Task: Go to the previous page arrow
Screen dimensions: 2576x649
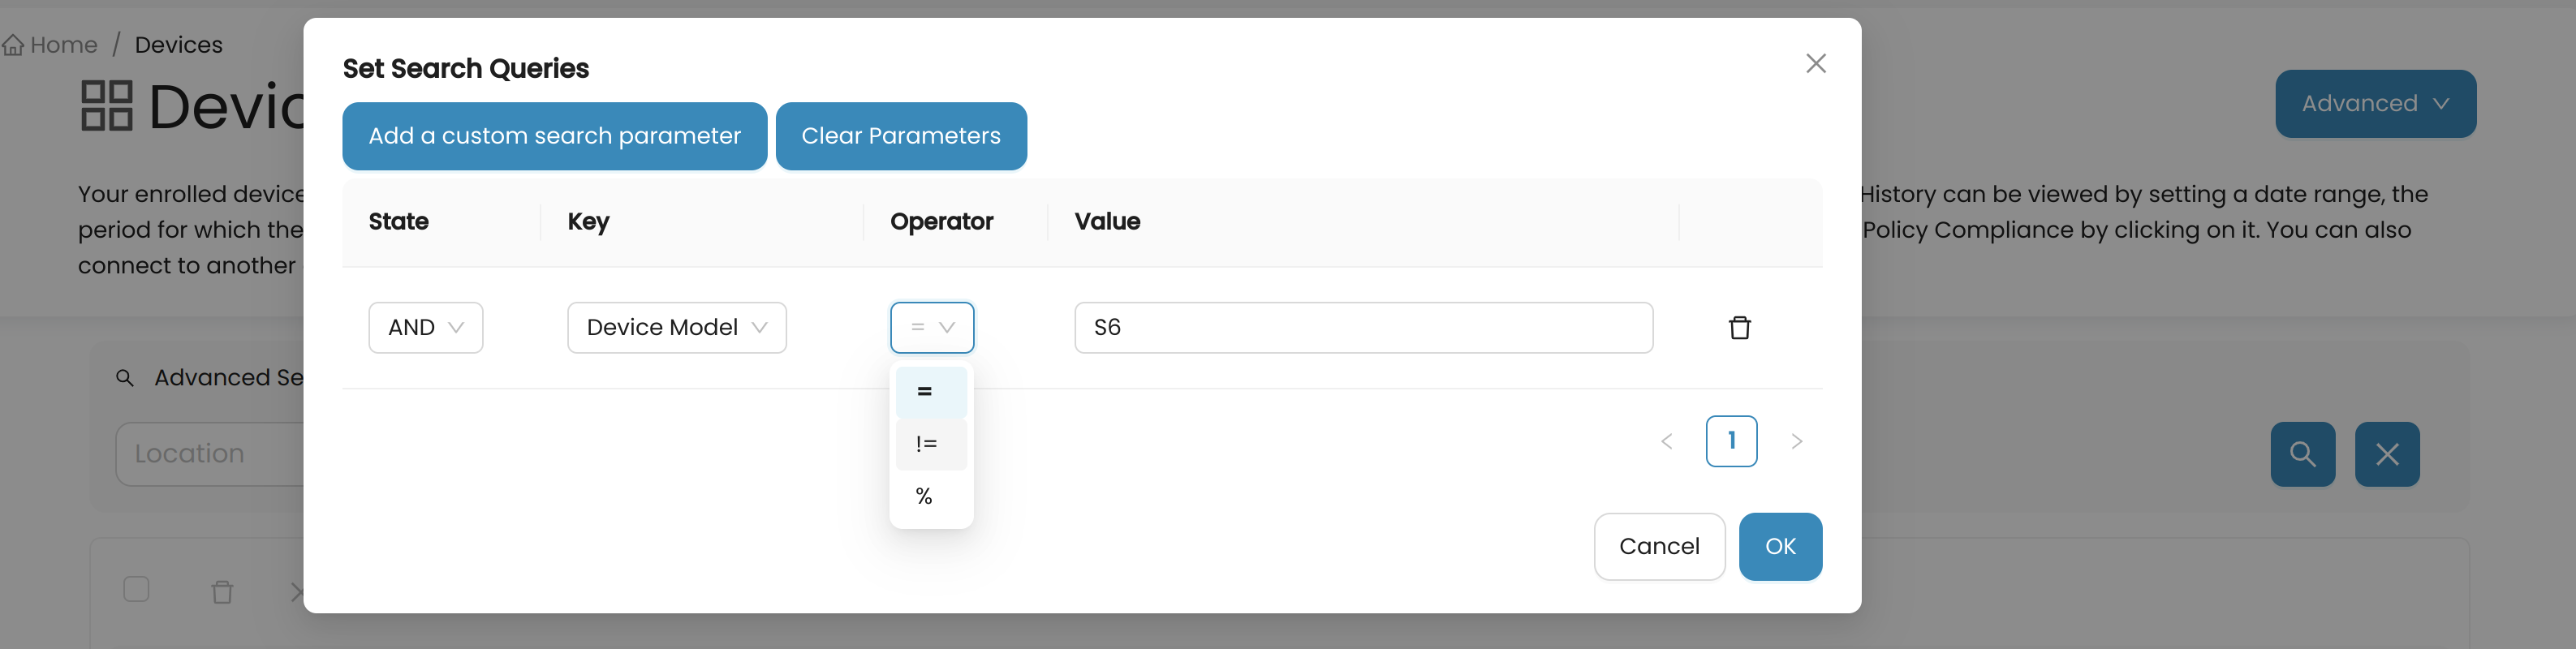Action: point(1667,441)
